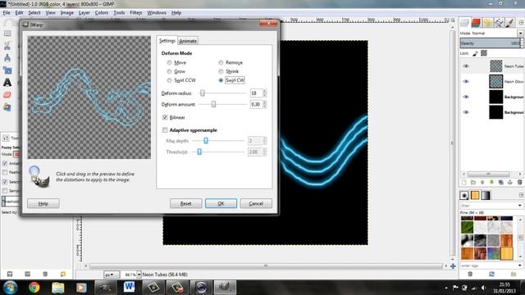The width and height of the screenshot is (525, 295).
Task: Click navigation cross icon at canvas corner
Action: (453, 266)
